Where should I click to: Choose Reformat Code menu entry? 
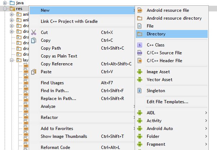point(82,147)
